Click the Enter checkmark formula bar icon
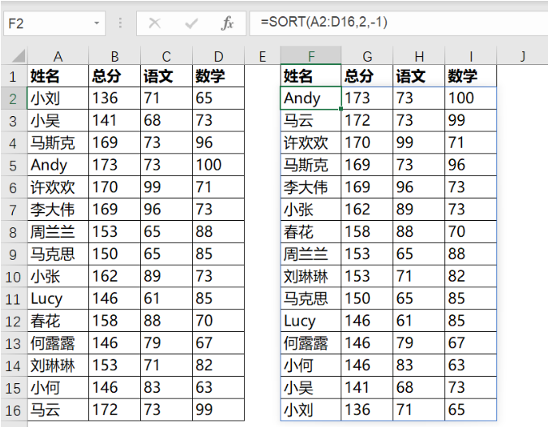Image resolution: width=548 pixels, height=427 pixels. click(x=191, y=24)
